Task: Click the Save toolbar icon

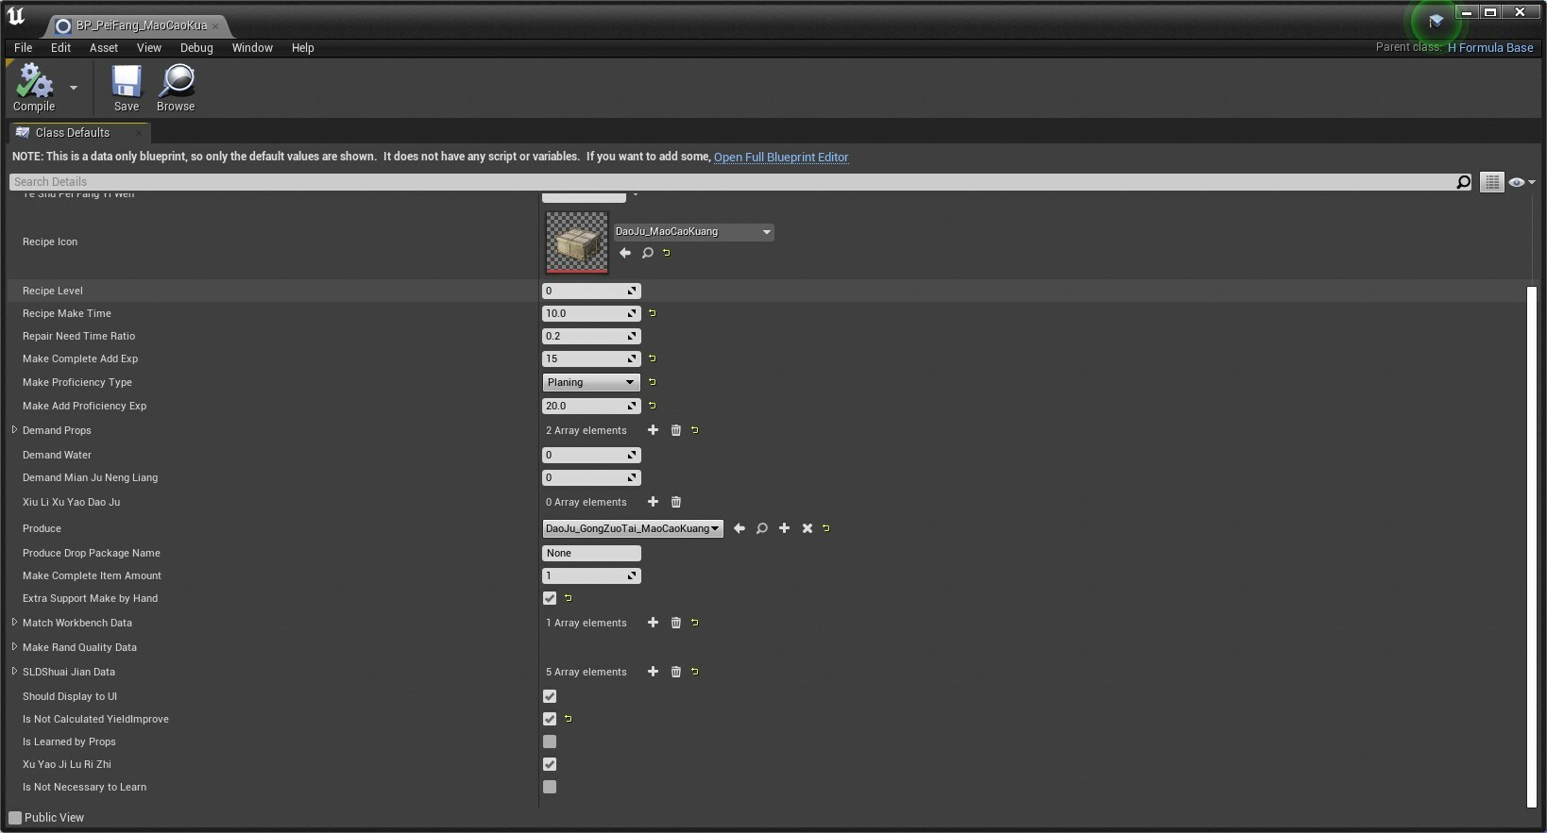Action: (x=127, y=82)
